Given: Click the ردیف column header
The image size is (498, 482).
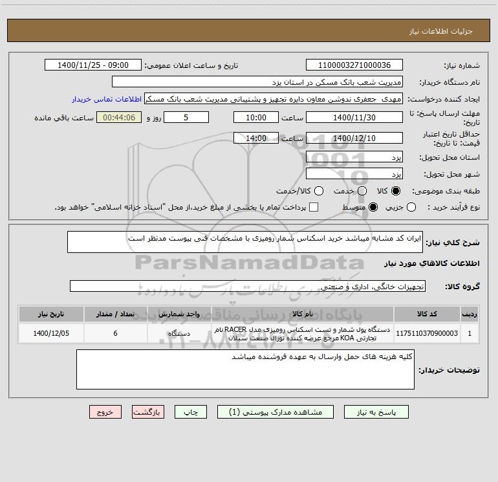Looking at the screenshot, I should point(470,314).
